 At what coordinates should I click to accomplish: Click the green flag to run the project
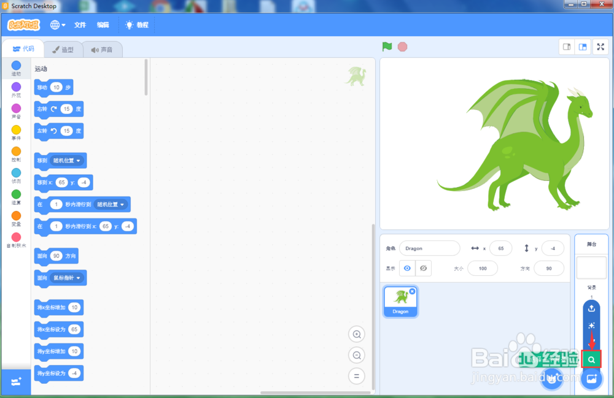tap(387, 47)
